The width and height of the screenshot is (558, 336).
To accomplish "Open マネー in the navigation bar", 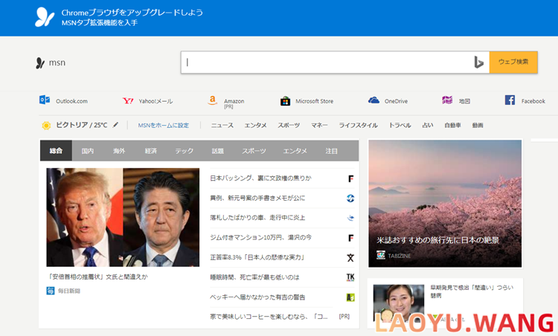I will tap(319, 125).
